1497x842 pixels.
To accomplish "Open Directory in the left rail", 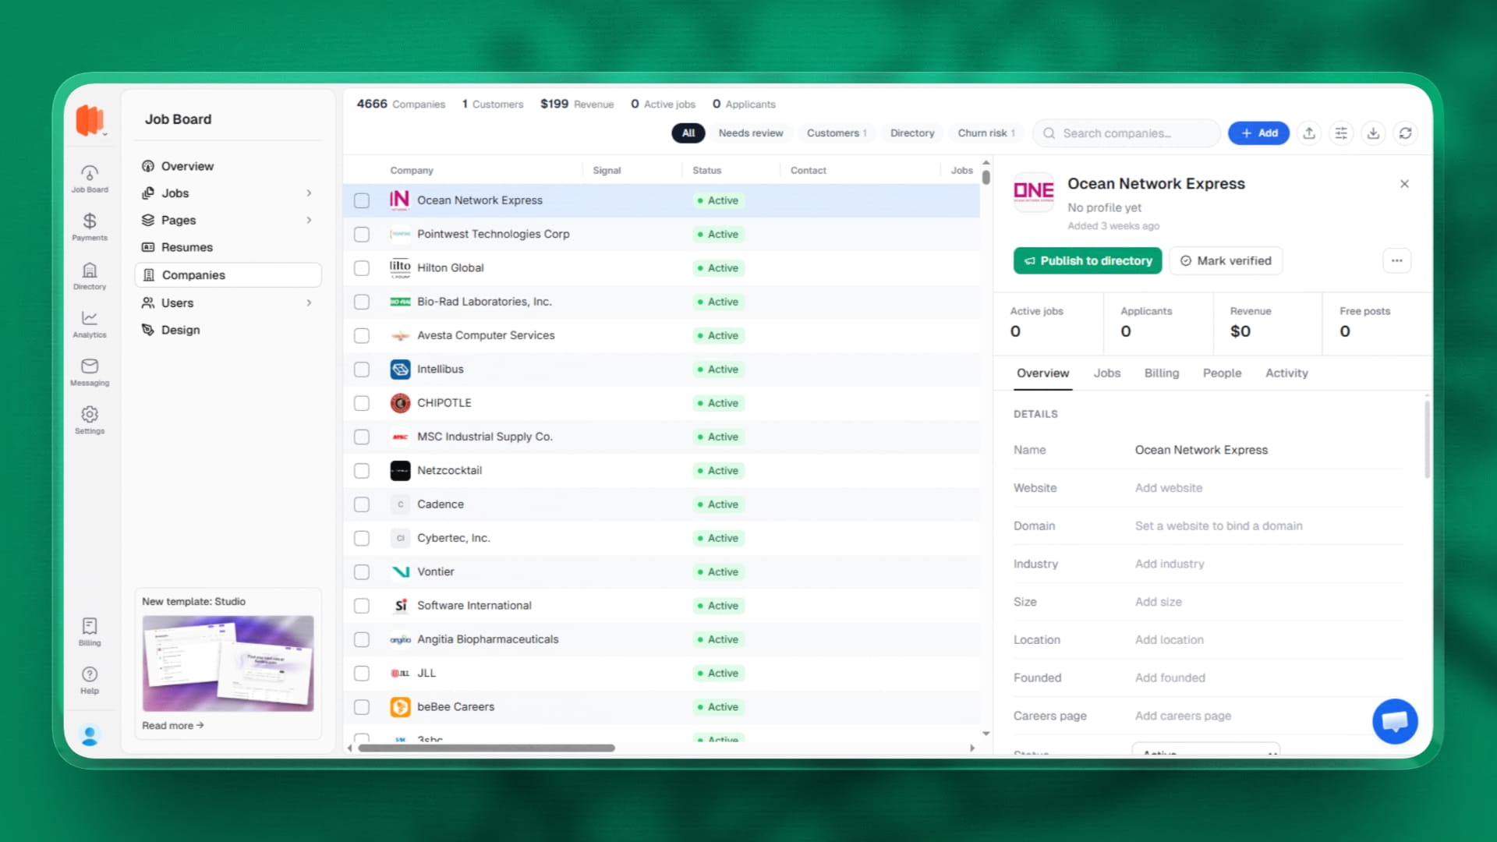I will point(90,276).
